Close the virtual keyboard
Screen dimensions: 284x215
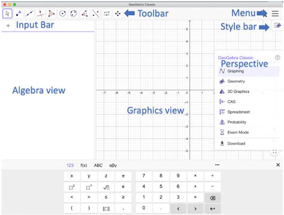point(278,165)
